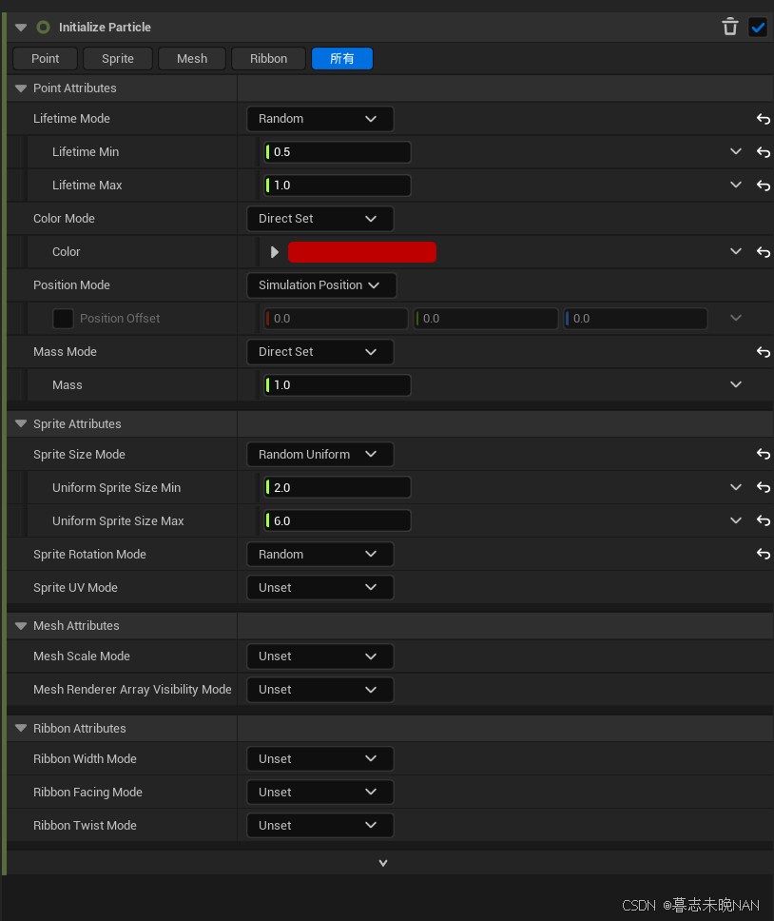774x921 pixels.
Task: Click the red Color swatch
Action: [361, 252]
